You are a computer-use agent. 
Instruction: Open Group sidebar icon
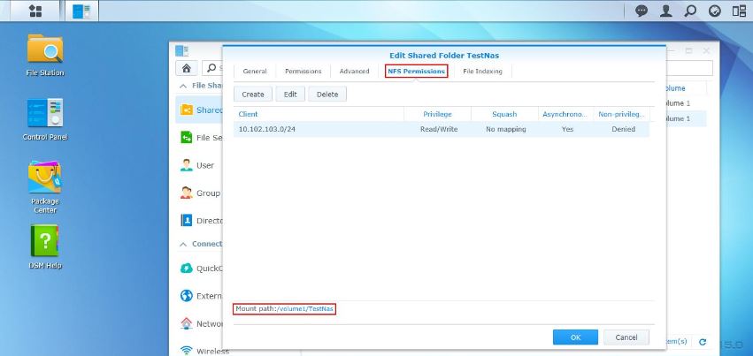[x=187, y=193]
